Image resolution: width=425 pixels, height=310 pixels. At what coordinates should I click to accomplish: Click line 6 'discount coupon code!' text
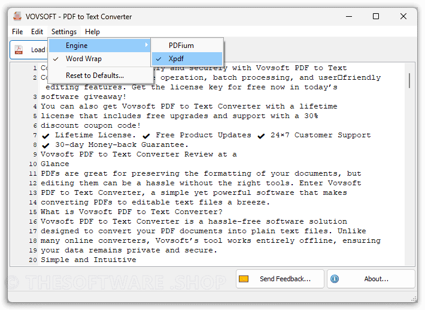(x=91, y=125)
